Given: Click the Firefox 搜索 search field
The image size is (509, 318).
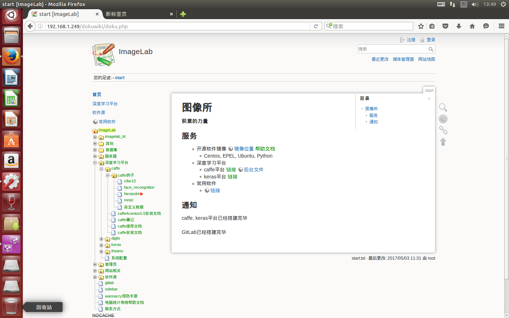Looking at the screenshot, I should (x=369, y=26).
